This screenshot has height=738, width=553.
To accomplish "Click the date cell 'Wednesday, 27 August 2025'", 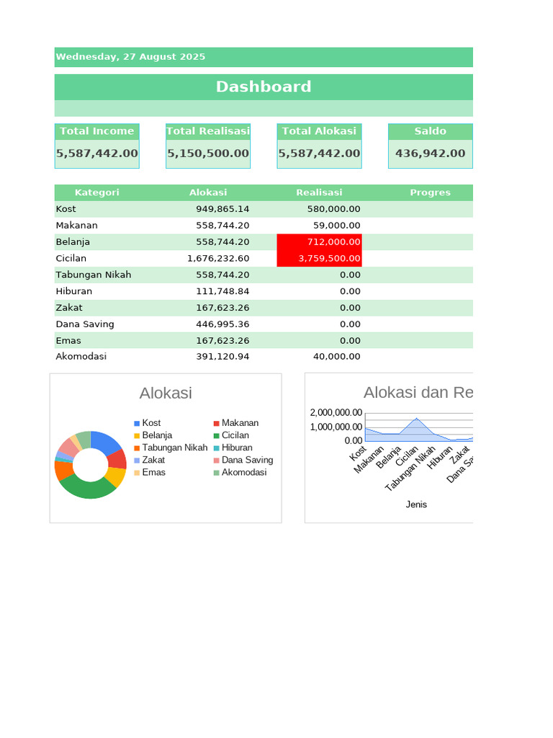I will (x=264, y=57).
